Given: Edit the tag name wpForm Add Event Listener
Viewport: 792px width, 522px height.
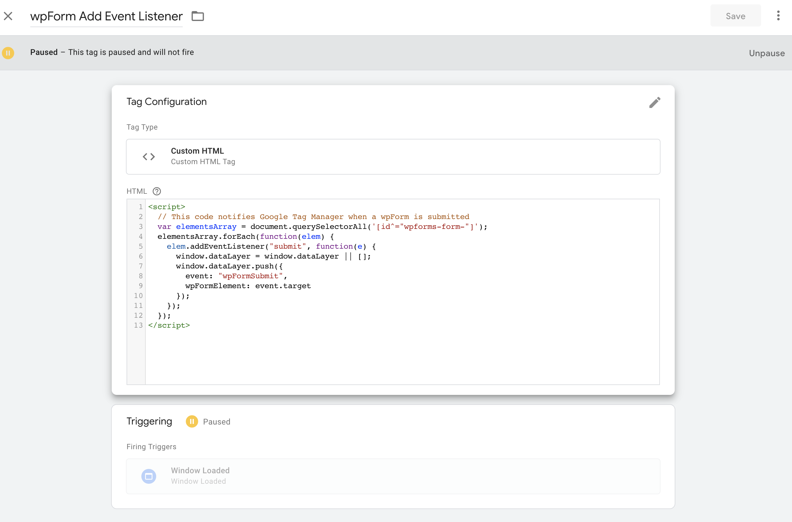Looking at the screenshot, I should point(106,16).
